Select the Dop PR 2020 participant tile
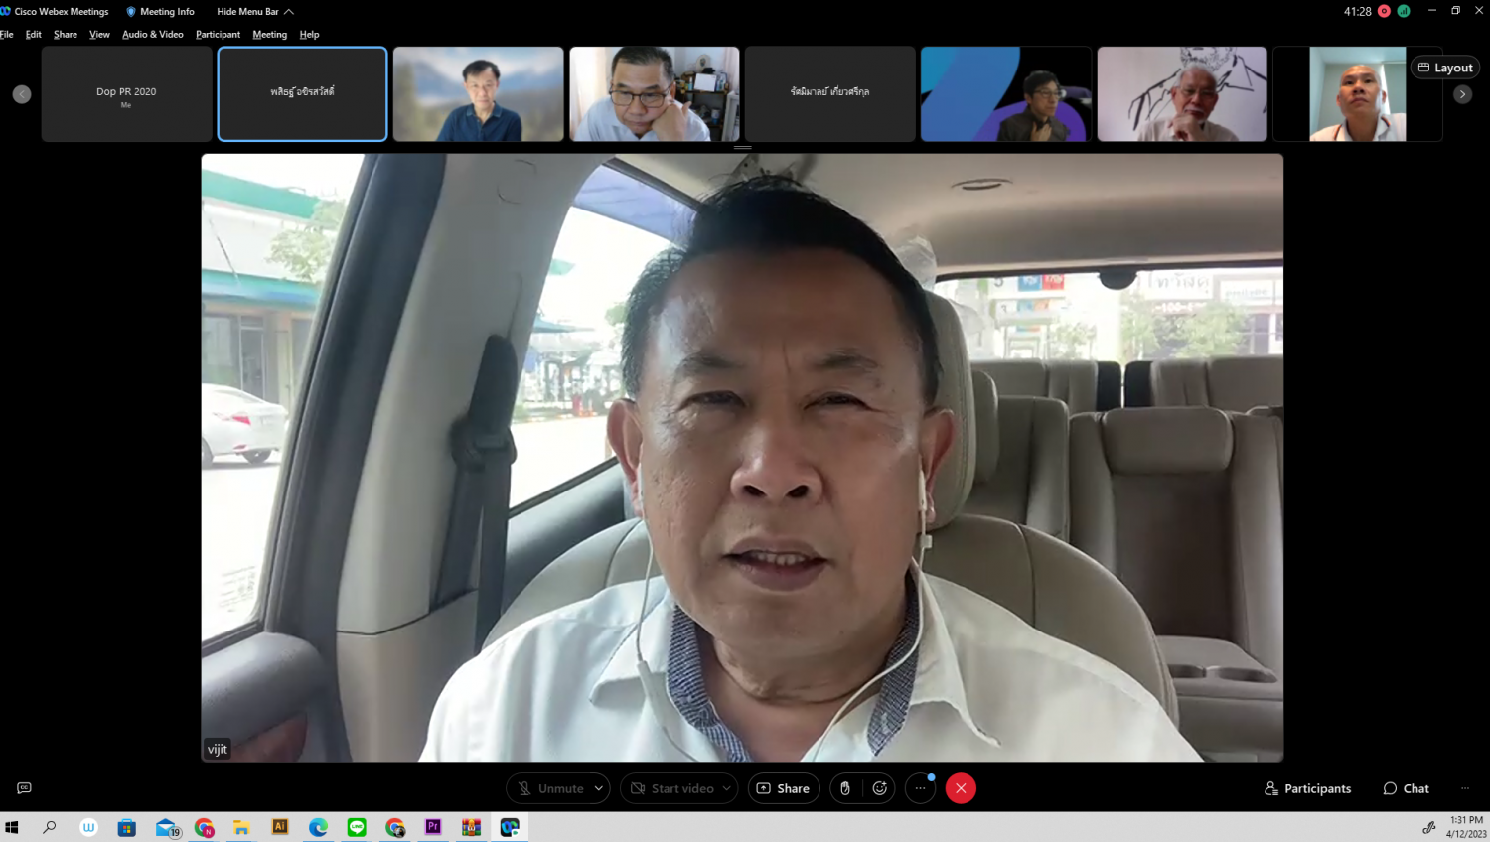This screenshot has height=842, width=1490. (x=126, y=94)
